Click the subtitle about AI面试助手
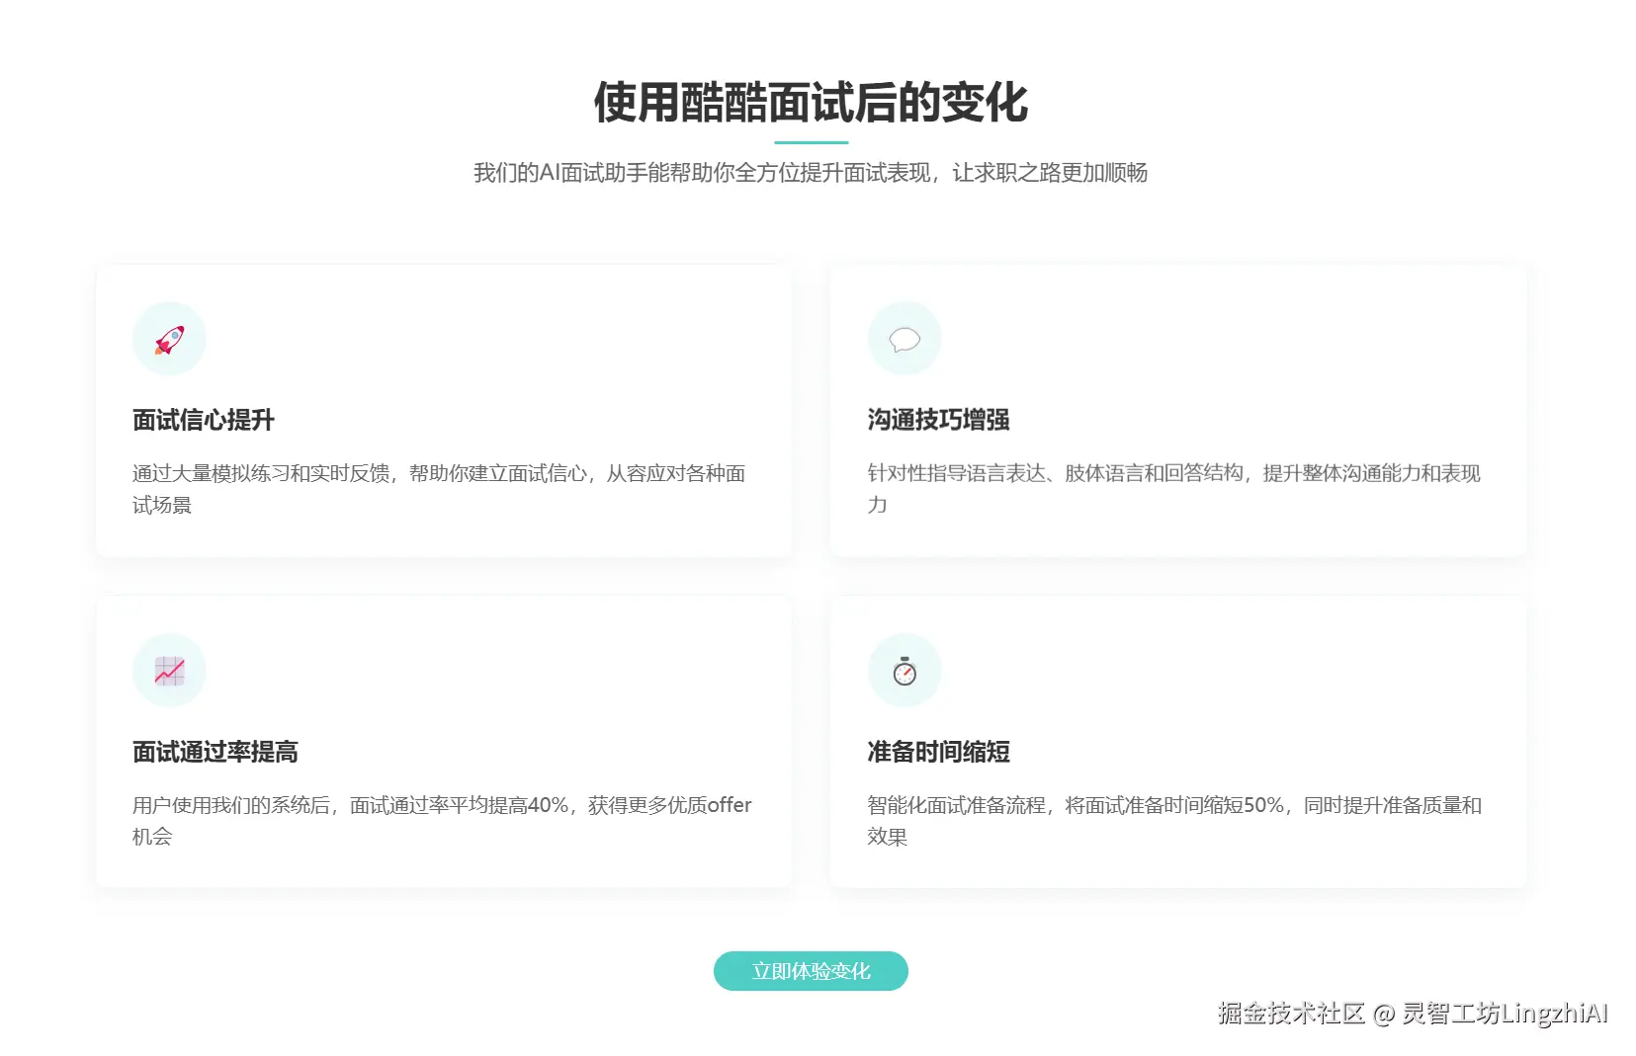Image resolution: width=1636 pixels, height=1056 pixels. coord(813,172)
